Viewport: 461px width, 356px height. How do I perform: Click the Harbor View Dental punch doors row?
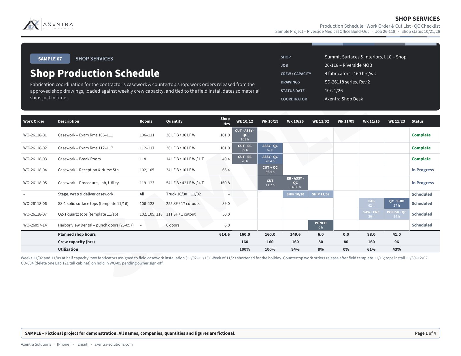click(230, 225)
